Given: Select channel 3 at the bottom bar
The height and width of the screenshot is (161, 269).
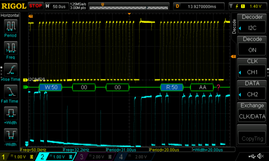Looking at the screenshot, I should click(x=95, y=157).
